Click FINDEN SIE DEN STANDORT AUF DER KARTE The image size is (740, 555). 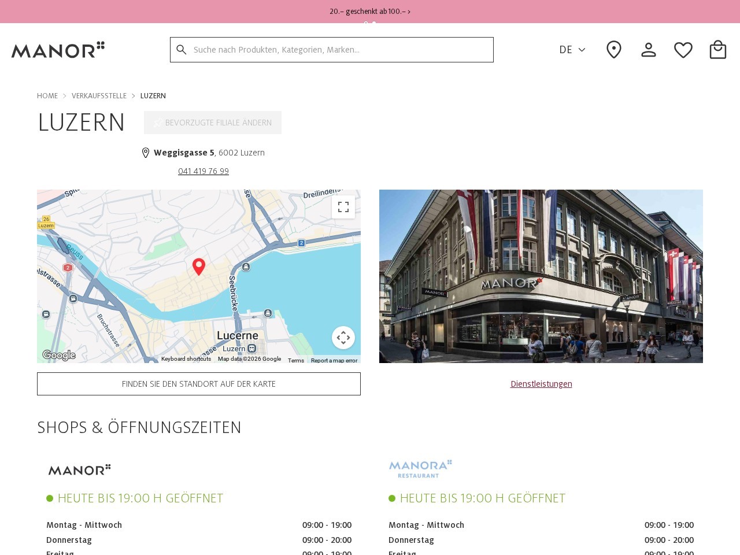pyautogui.click(x=198, y=383)
